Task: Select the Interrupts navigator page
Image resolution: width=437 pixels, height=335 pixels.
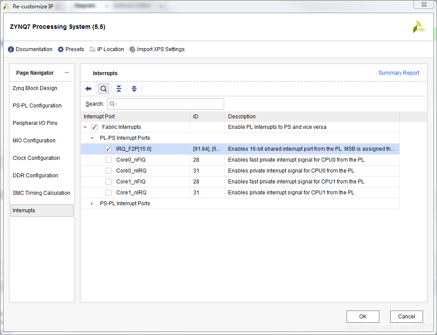Action: [x=42, y=211]
